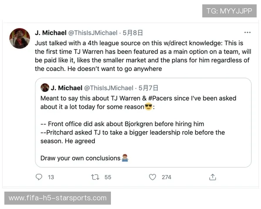Open the three-dot more options menu
Screen dimensions: 261x209
[247, 33]
